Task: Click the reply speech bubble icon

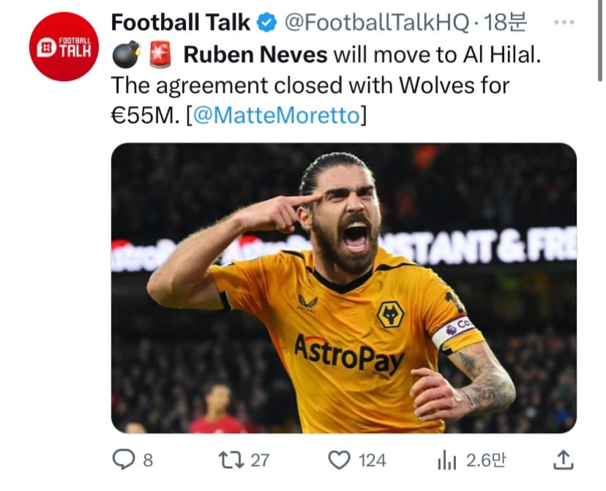Action: pos(122,460)
